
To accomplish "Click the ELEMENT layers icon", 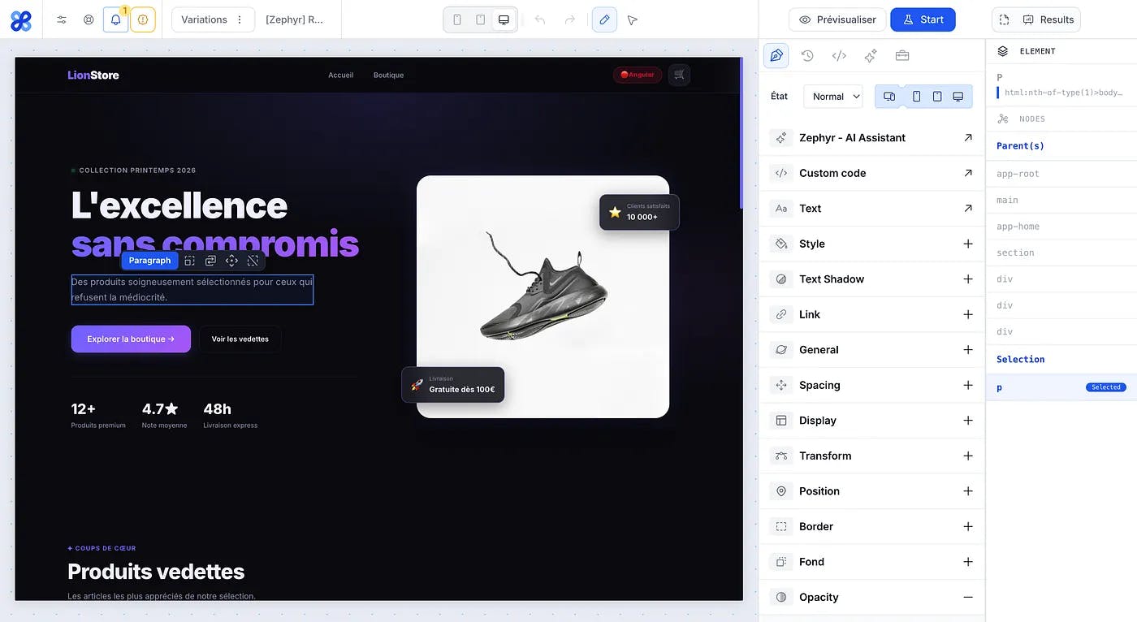I will (x=1003, y=51).
